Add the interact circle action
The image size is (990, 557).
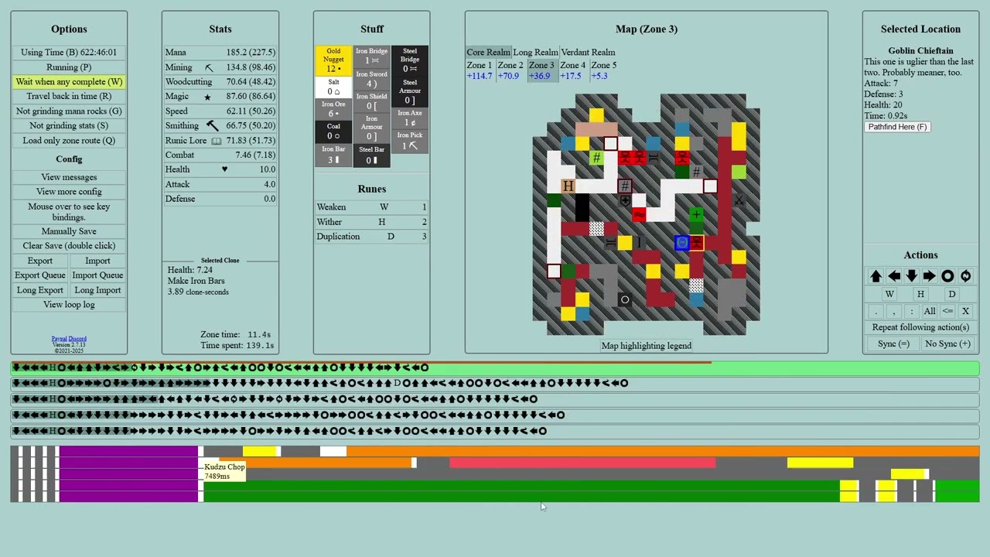click(x=947, y=276)
